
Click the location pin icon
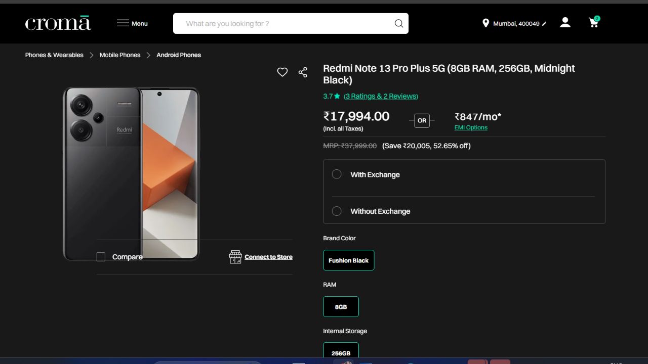[485, 23]
